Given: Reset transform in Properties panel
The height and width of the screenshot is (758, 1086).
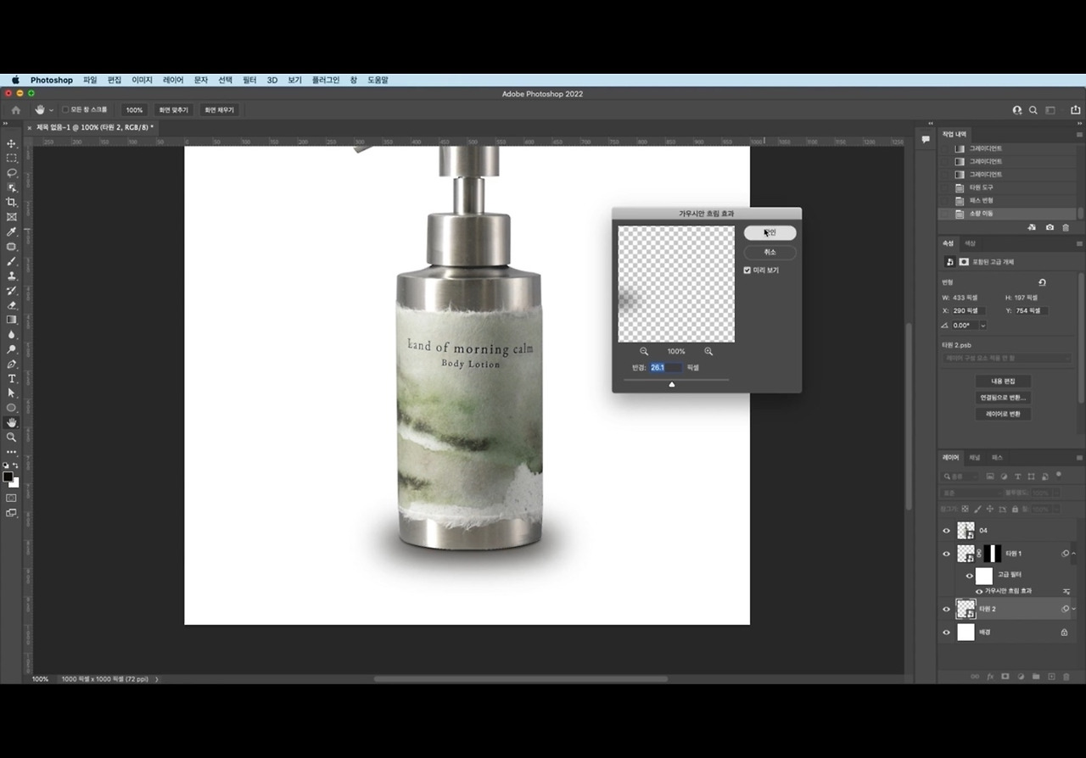Looking at the screenshot, I should [x=1042, y=282].
